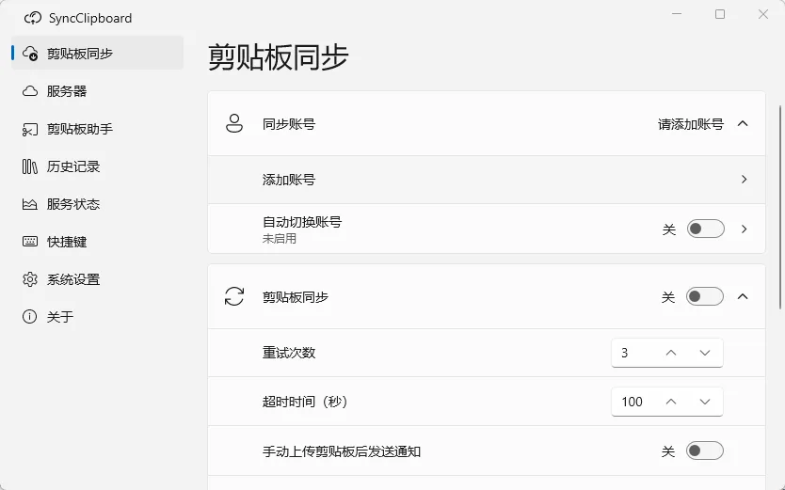Click the 快捷键 keyboard icon
The width and height of the screenshot is (785, 490).
pyautogui.click(x=30, y=242)
